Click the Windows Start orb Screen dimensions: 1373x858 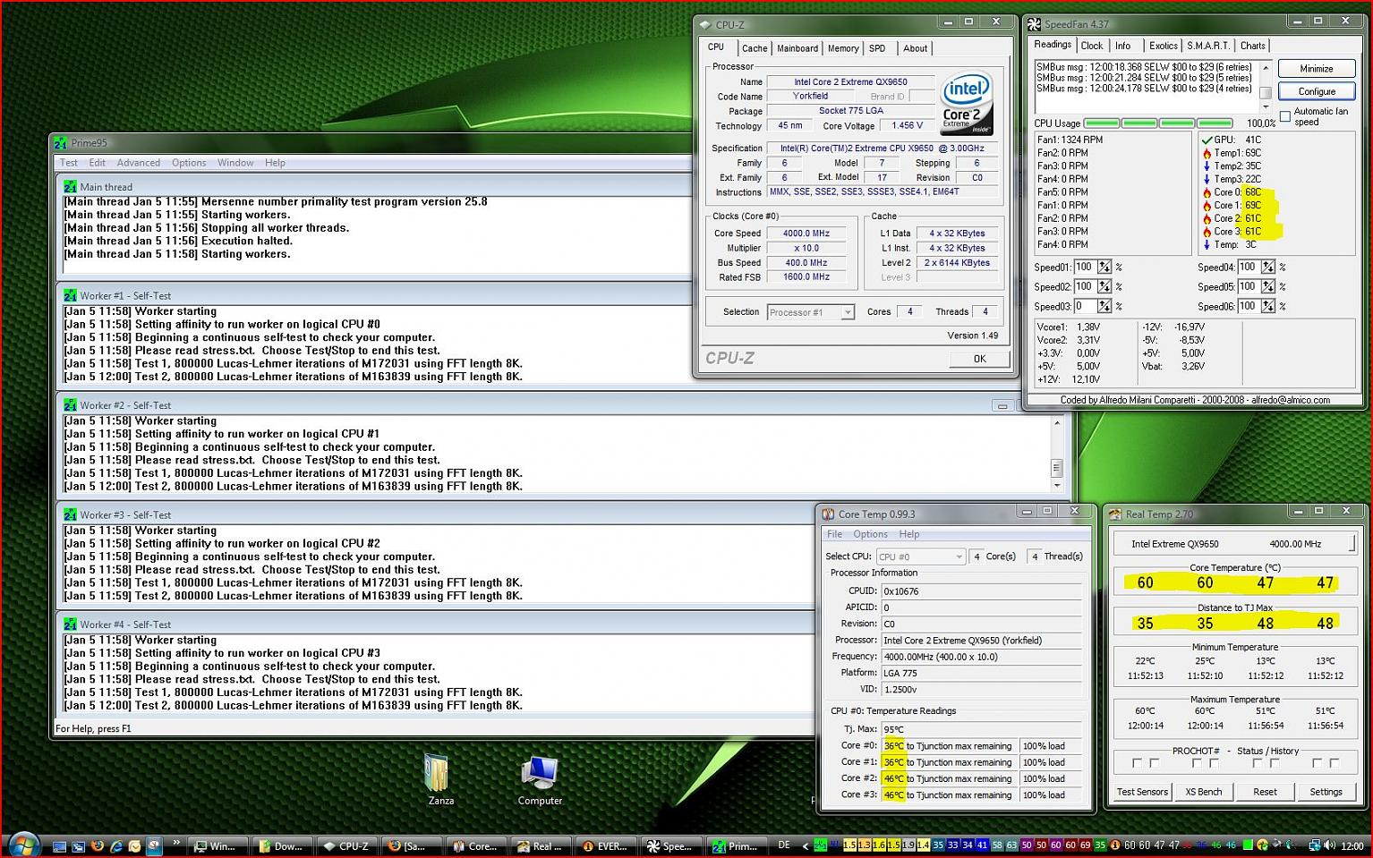click(x=22, y=845)
